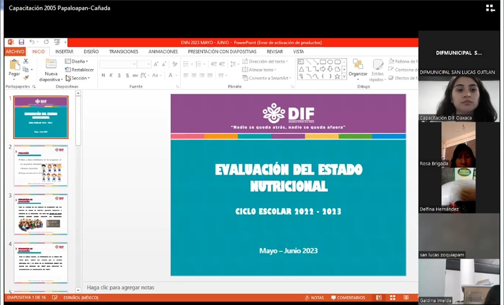The image size is (504, 305).
Task: Start presentation from beginning icon
Action: click(57, 42)
